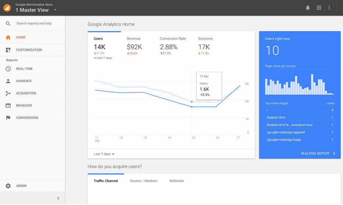Open REAL-TIME reports

pos(24,69)
